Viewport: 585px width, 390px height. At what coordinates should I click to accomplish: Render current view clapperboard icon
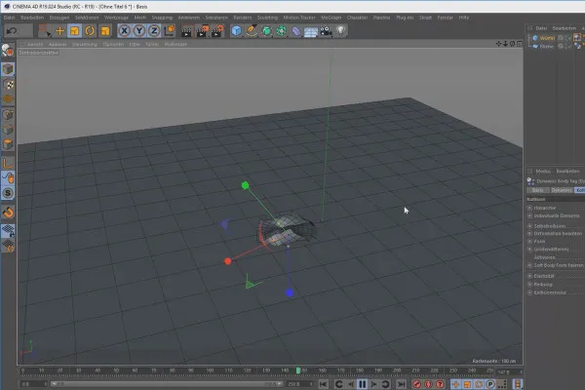[186, 31]
